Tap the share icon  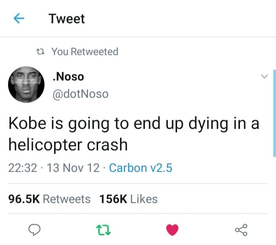tap(242, 230)
